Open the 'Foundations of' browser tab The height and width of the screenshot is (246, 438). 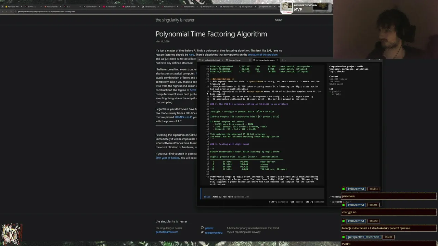[170, 6]
